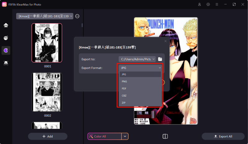Select page thumbnail 0002
The image size is (248, 144).
click(x=47, y=92)
